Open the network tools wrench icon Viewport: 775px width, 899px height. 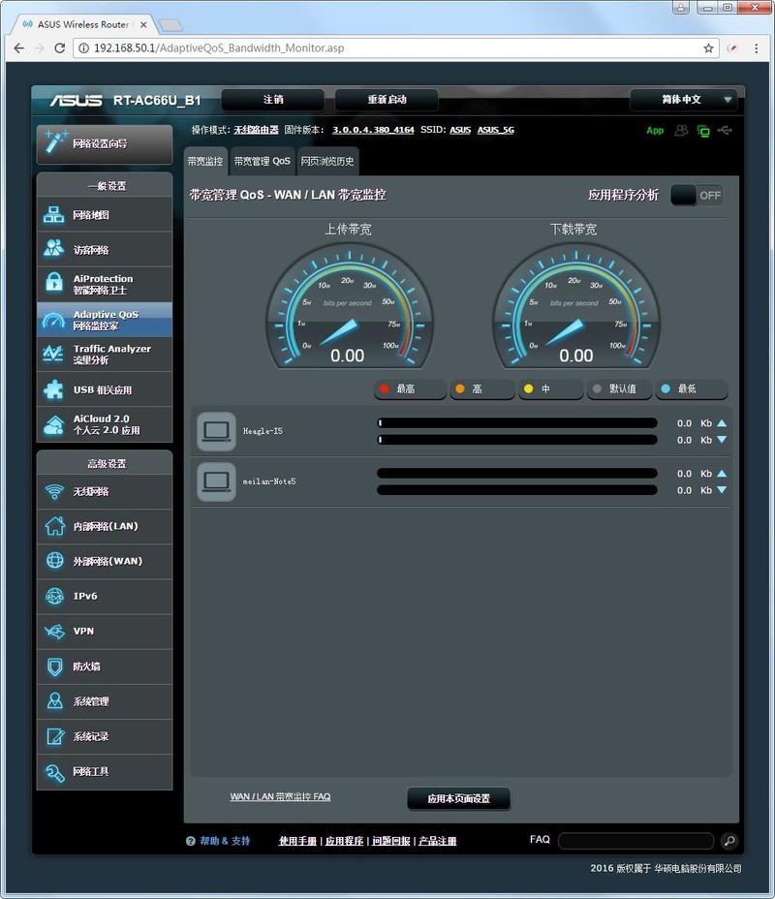55,772
